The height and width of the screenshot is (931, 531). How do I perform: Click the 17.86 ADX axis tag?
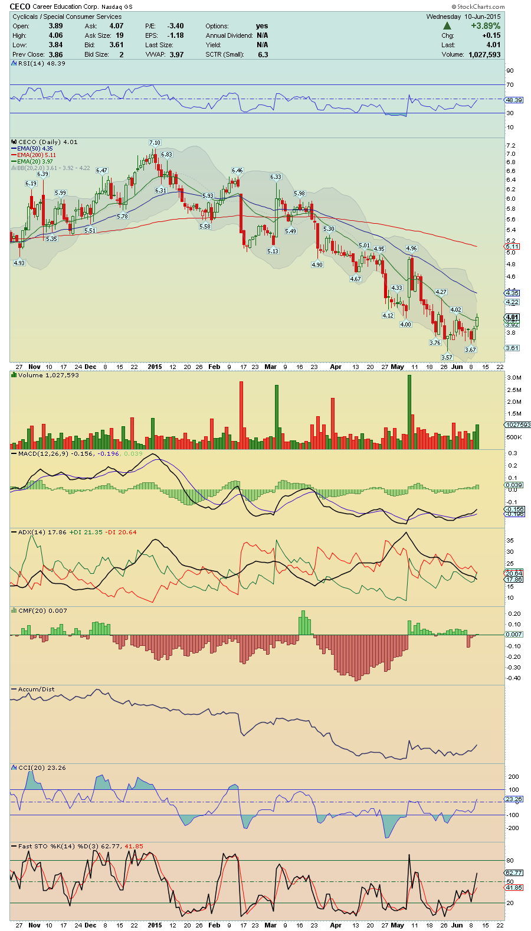[514, 580]
